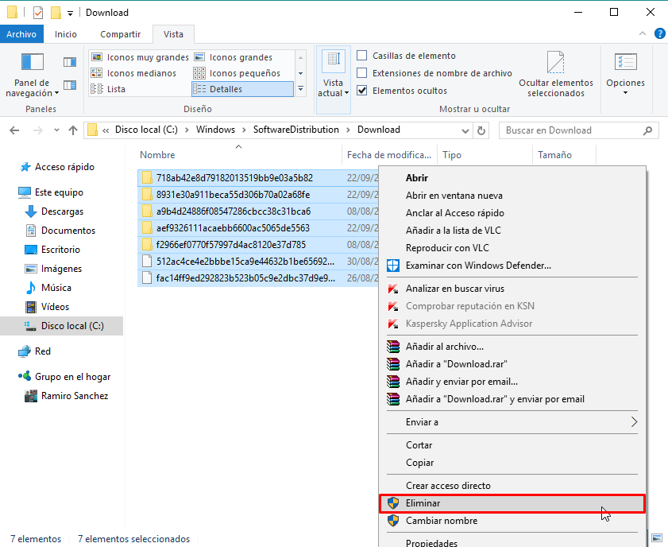Select Eliminar from the context menu
668x547 pixels.
[x=512, y=503]
